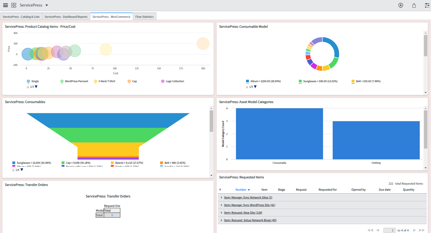Screen dimensions: 431x233
Task: Click scroll-down arrow of Consumables widget
Action: click(x=211, y=175)
